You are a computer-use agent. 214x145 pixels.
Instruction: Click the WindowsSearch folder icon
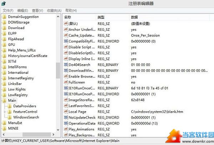pos(10,117)
